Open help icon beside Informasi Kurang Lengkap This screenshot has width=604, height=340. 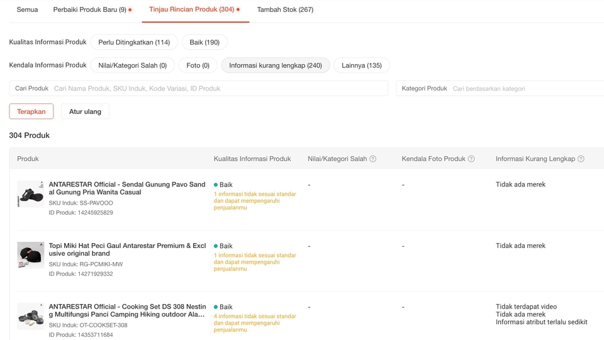click(581, 159)
